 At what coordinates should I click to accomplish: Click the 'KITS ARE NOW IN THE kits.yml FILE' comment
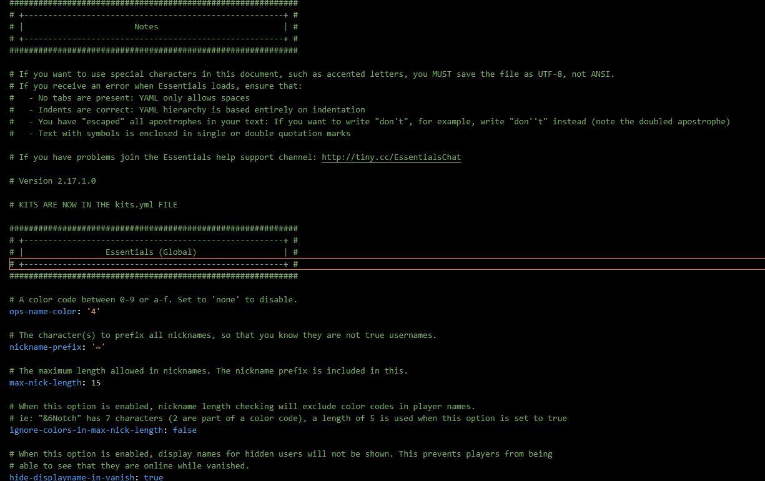(x=94, y=205)
